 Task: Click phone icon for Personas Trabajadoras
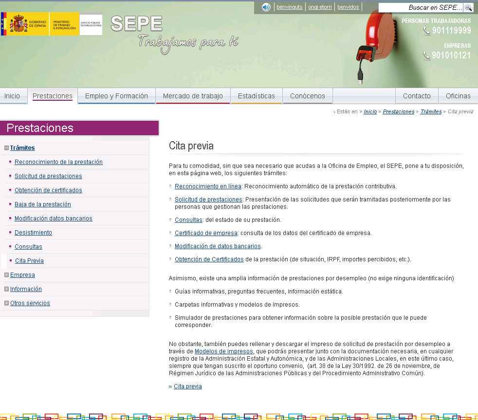click(x=426, y=31)
